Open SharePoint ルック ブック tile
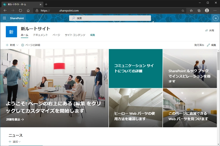The height and width of the screenshot is (146, 220). pyautogui.click(x=190, y=69)
